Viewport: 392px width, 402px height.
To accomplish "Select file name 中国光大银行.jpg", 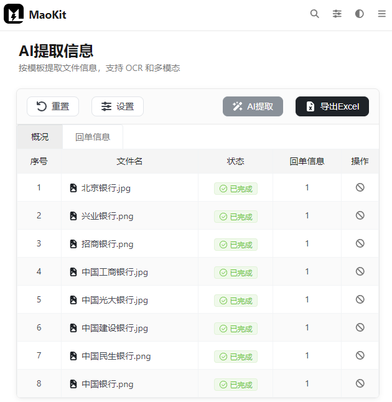I will click(x=114, y=300).
